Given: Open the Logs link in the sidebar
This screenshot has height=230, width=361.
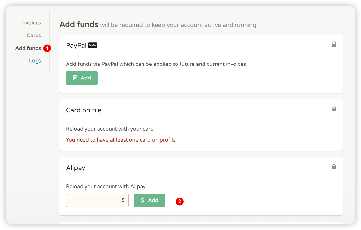Looking at the screenshot, I should tap(35, 61).
